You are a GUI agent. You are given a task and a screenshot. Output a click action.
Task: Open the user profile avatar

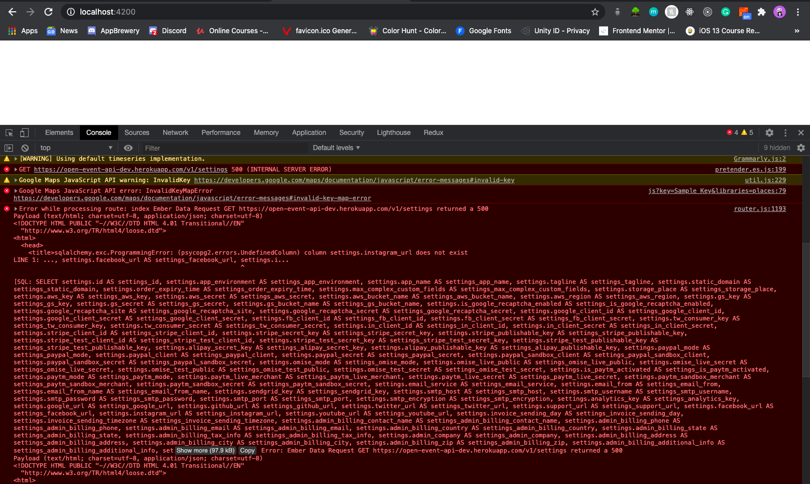click(780, 12)
